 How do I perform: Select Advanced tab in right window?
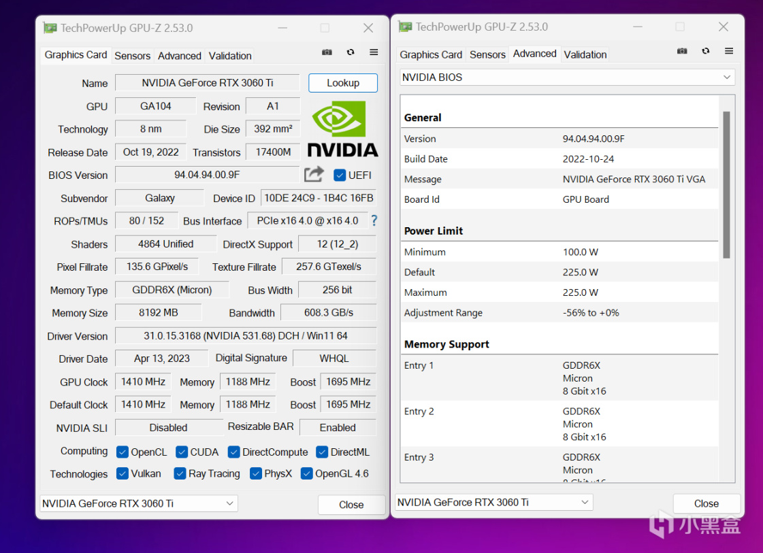(x=534, y=54)
